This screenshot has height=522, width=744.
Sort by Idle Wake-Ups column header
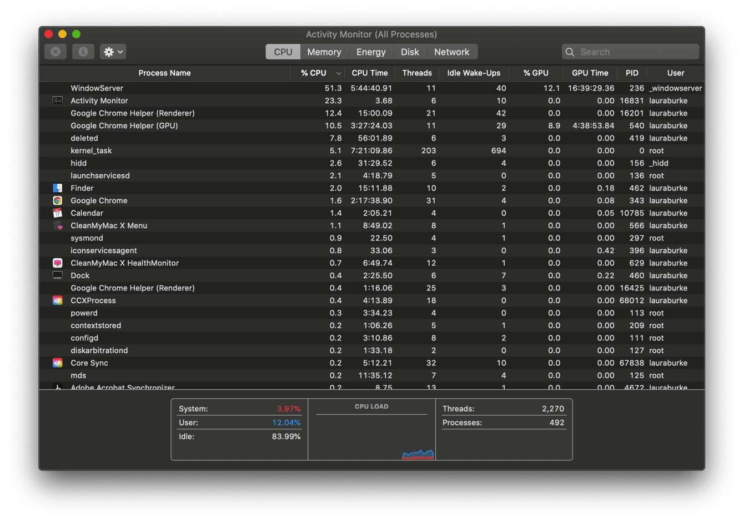coord(474,73)
